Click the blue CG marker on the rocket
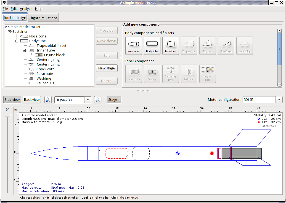Viewport: 286px width, 203px height. tap(178, 153)
